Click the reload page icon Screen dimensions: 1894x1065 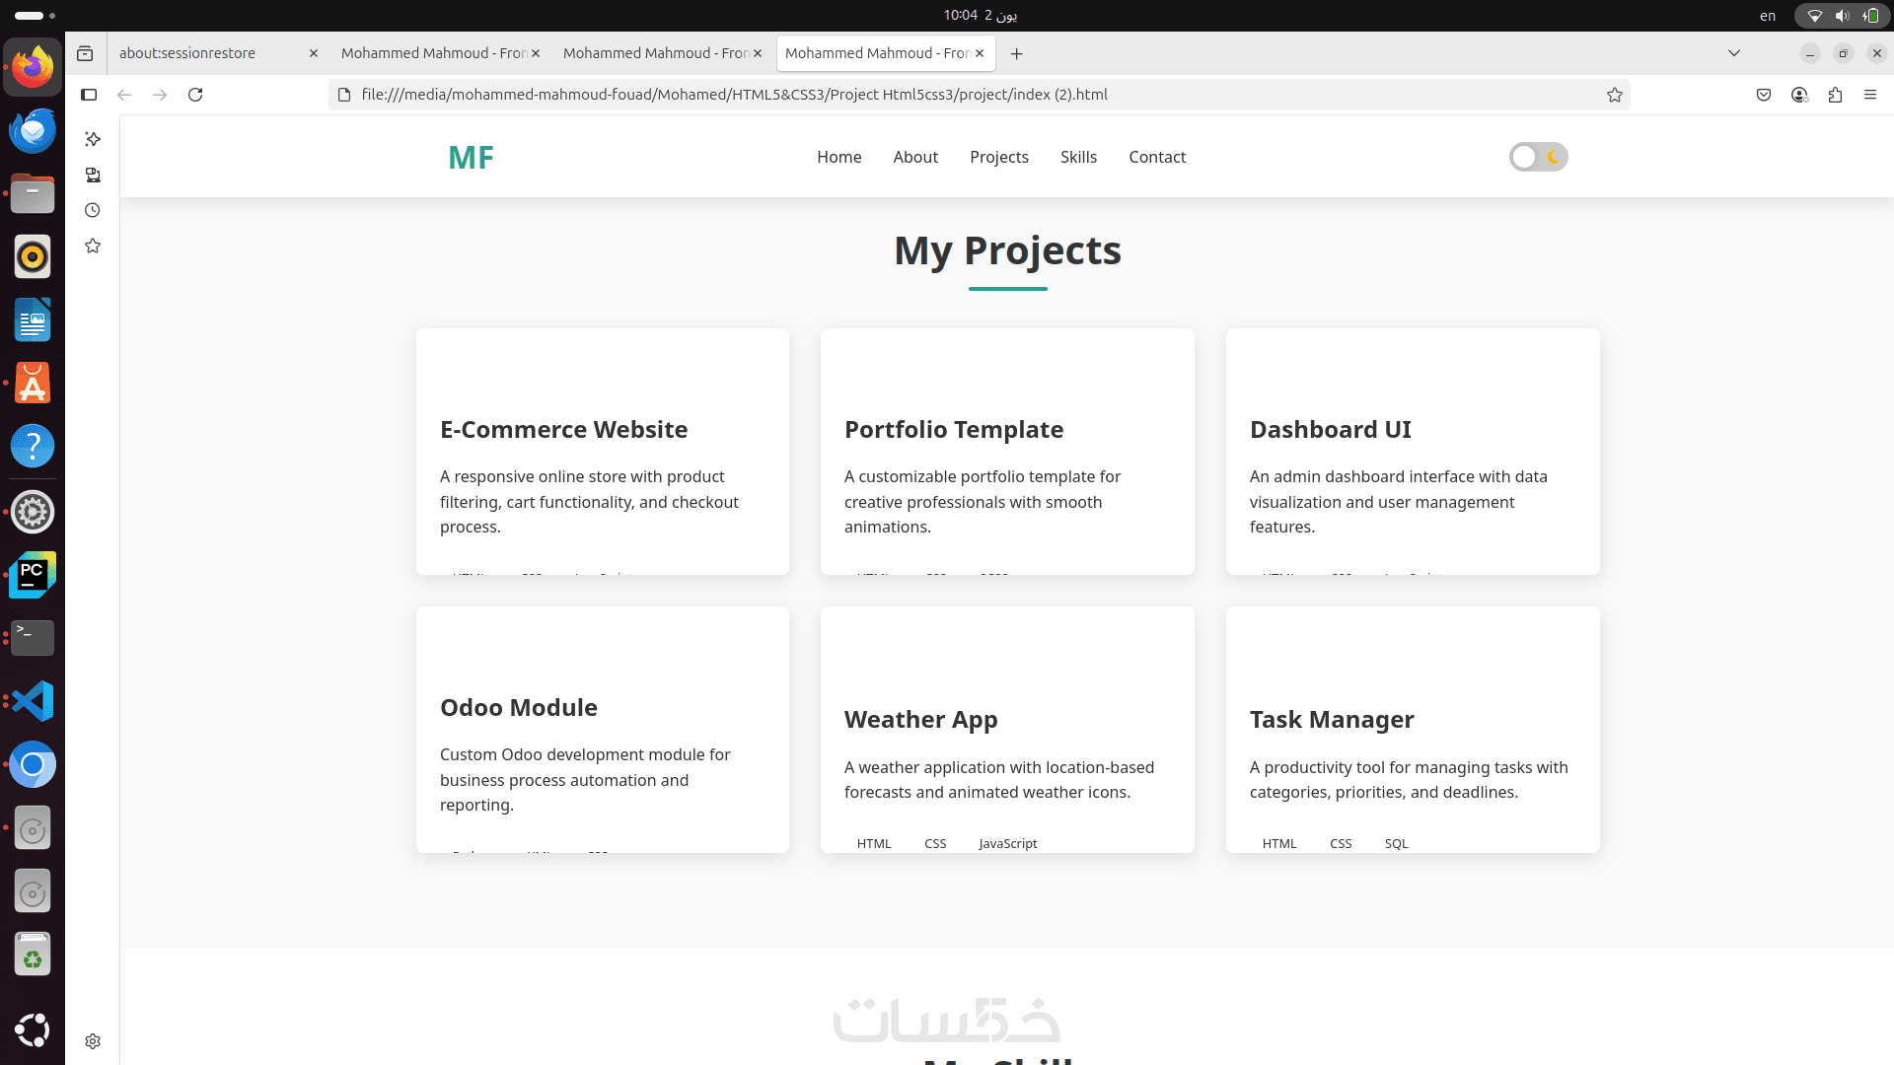coord(195,95)
